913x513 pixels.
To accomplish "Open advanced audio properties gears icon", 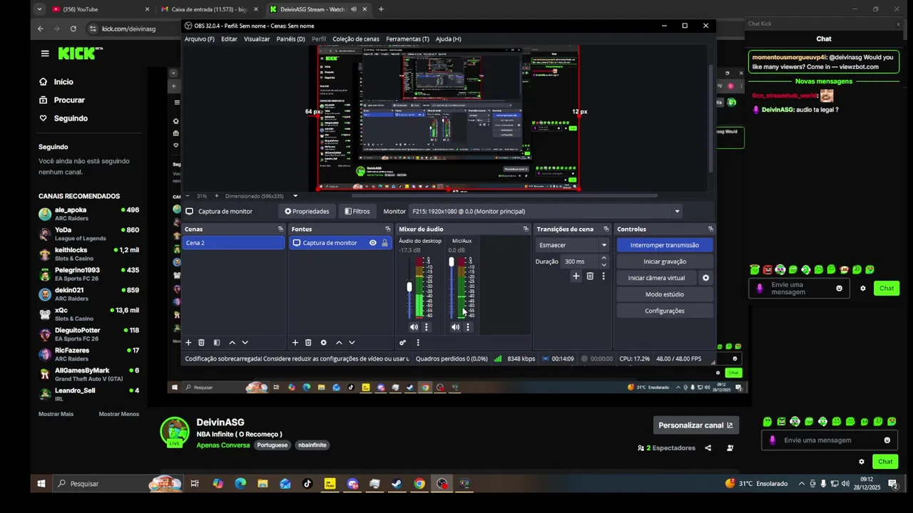I will tap(403, 343).
